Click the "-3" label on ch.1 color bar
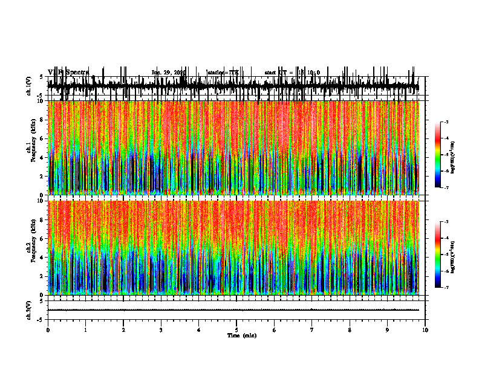Screen dimensions: 479x370 (x=446, y=122)
